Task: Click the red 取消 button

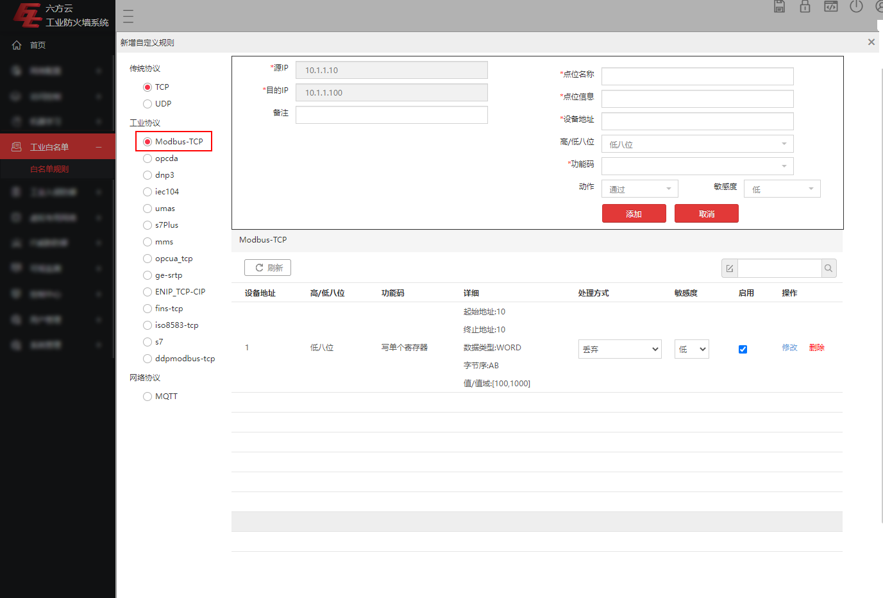Action: pos(707,214)
